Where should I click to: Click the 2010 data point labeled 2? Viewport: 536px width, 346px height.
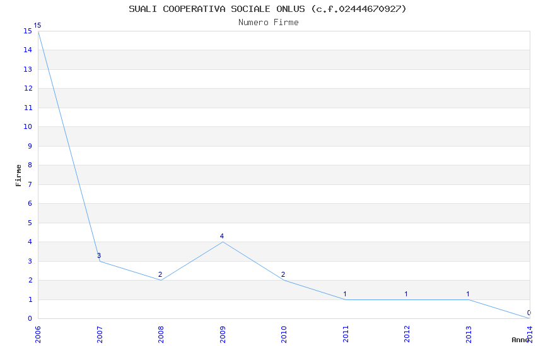pyautogui.click(x=284, y=280)
